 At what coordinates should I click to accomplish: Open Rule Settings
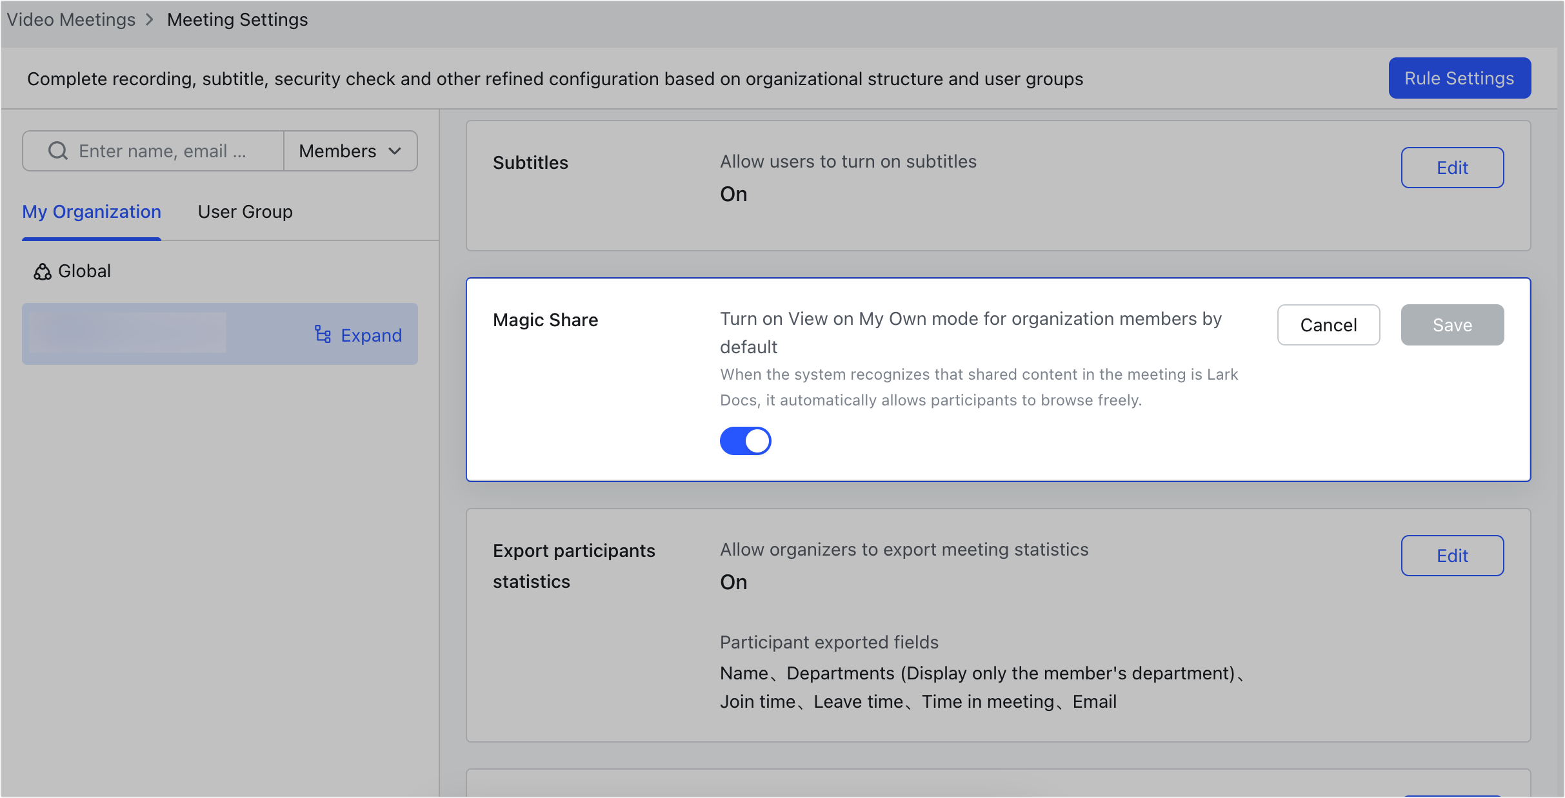pyautogui.click(x=1459, y=78)
